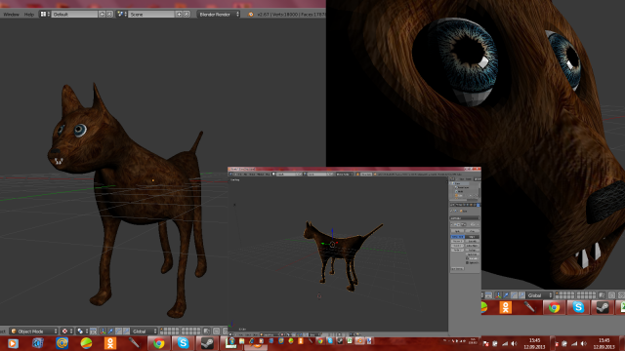Open Skype on the large left taskbar
The image size is (625, 351).
(183, 343)
